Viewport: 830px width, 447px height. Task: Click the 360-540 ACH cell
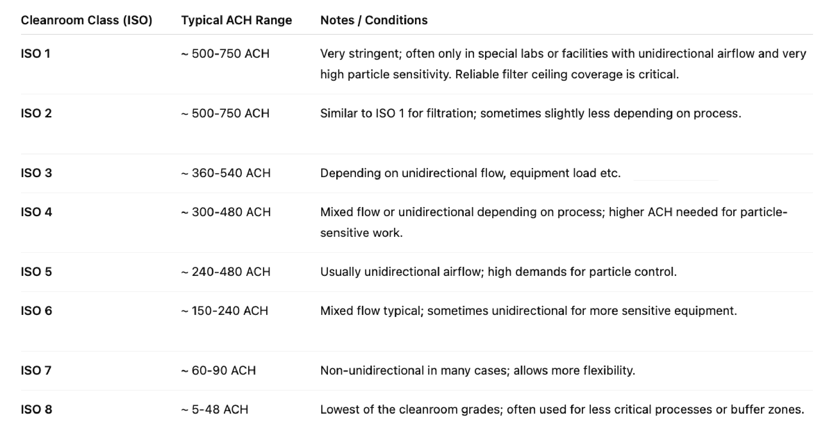tap(226, 173)
